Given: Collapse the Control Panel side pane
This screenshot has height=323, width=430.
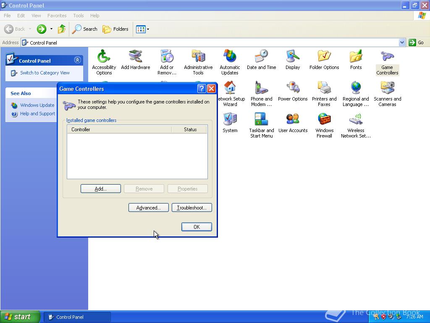Looking at the screenshot, I should (x=77, y=60).
